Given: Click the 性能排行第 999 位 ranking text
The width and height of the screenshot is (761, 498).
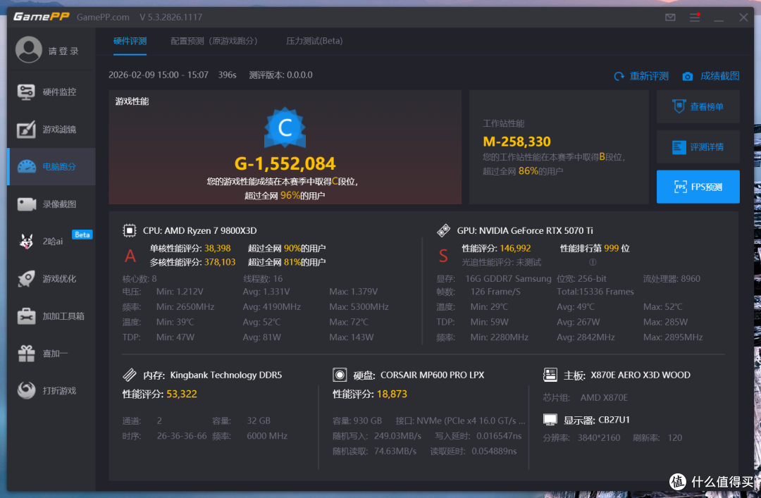Looking at the screenshot, I should click(x=595, y=249).
